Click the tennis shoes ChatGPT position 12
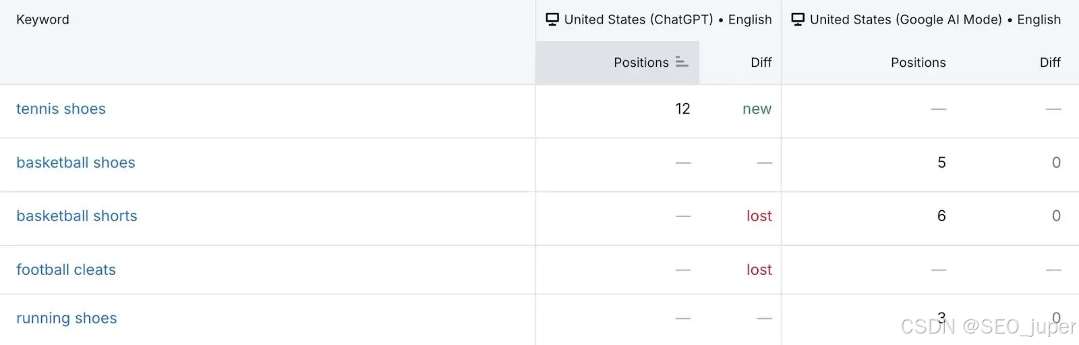 [682, 108]
